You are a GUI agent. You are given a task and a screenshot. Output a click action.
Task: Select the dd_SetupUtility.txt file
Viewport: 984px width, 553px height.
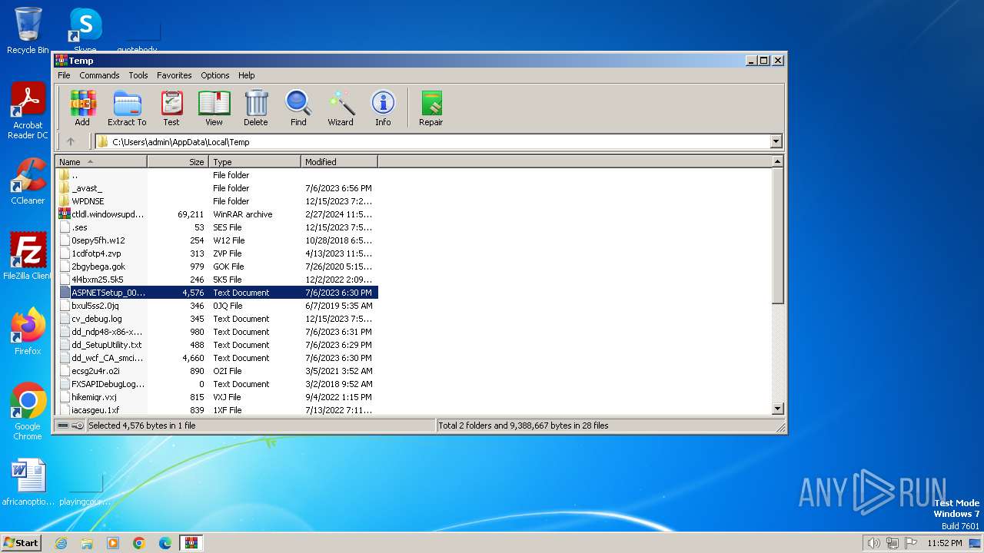(x=217, y=345)
